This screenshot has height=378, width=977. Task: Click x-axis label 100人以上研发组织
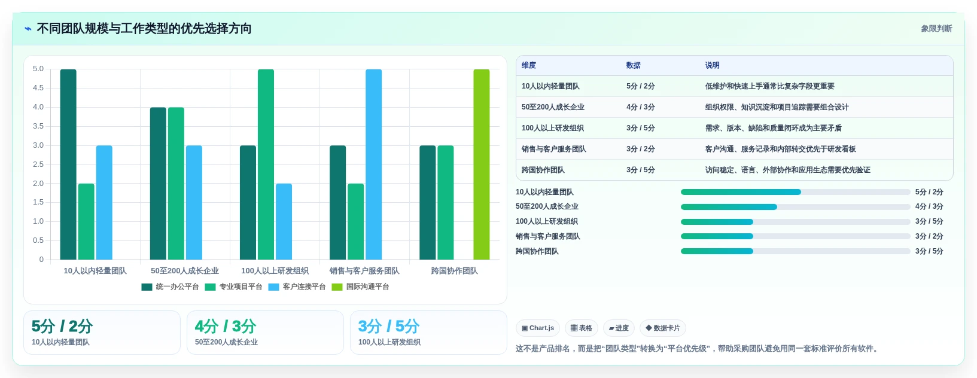[x=275, y=271]
